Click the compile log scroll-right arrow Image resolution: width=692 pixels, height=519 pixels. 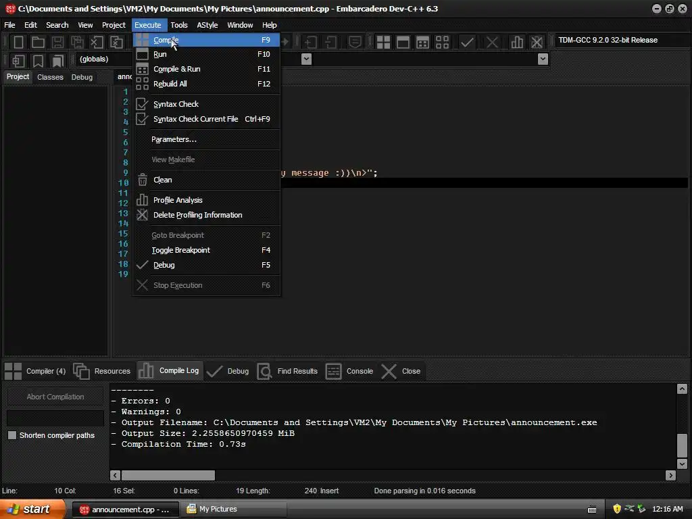671,475
